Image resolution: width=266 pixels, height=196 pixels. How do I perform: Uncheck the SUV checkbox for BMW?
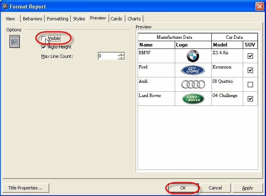250,56
